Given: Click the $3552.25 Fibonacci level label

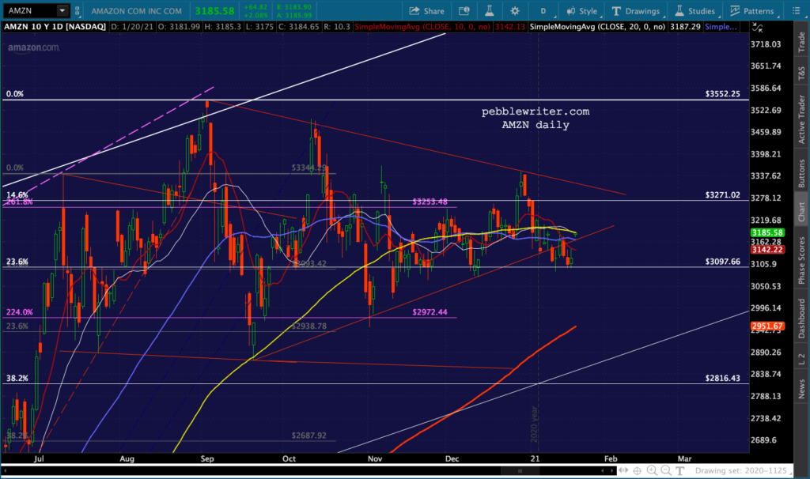Looking at the screenshot, I should point(722,93).
